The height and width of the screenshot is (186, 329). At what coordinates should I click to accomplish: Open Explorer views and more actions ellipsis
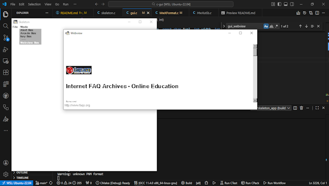pos(47,13)
